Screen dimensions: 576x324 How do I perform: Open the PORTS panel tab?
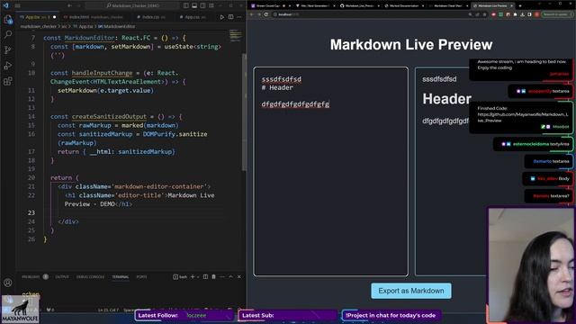pyautogui.click(x=141, y=276)
